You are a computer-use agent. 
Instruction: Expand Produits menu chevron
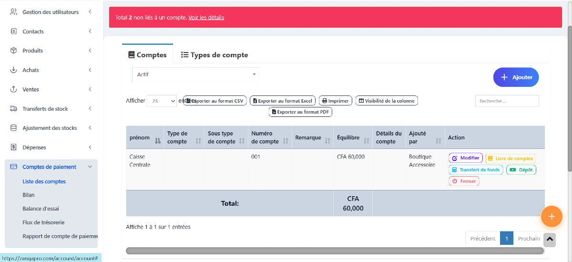(x=90, y=51)
